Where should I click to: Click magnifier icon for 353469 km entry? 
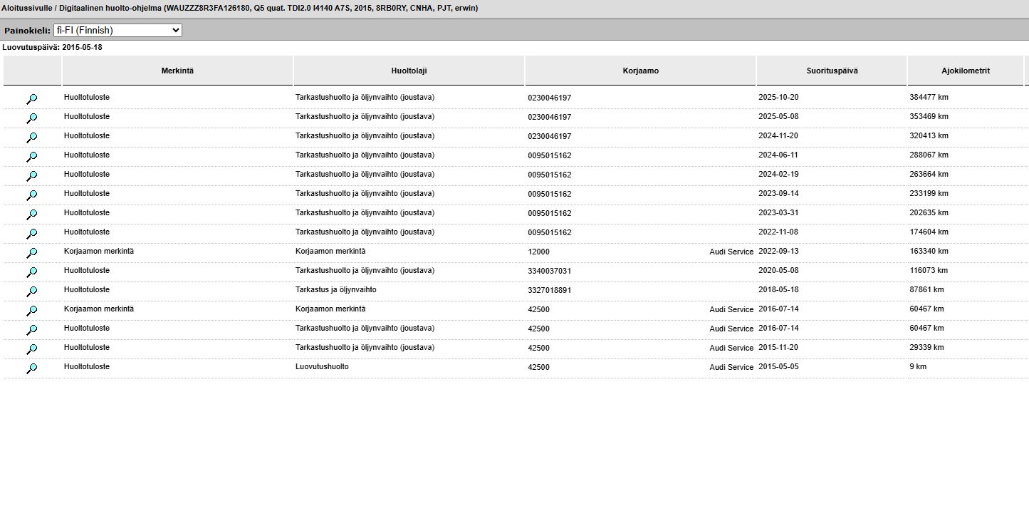tap(32, 118)
